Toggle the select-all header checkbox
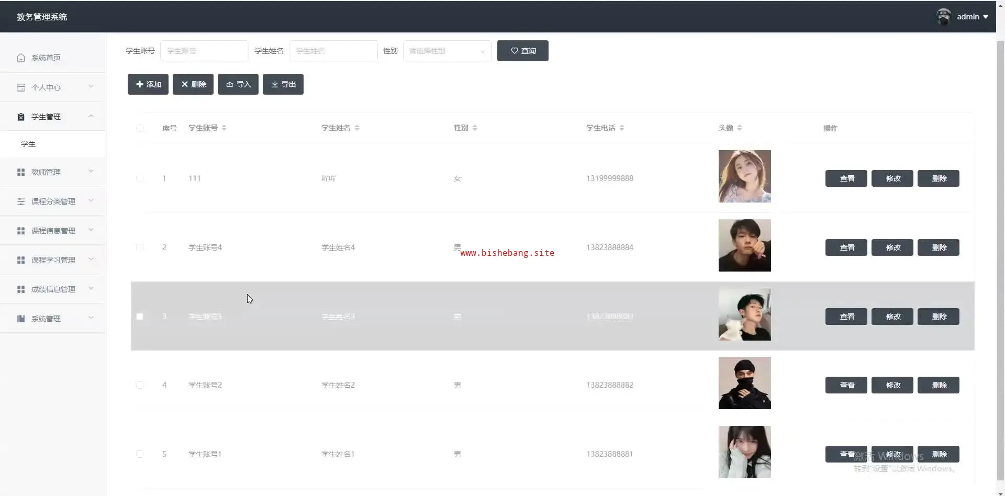1005x496 pixels. click(140, 128)
